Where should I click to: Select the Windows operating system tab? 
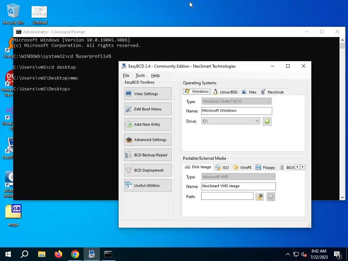point(197,91)
